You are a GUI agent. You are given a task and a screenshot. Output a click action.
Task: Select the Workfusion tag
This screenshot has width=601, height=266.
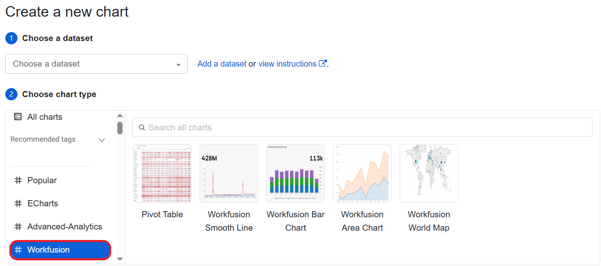click(x=60, y=250)
